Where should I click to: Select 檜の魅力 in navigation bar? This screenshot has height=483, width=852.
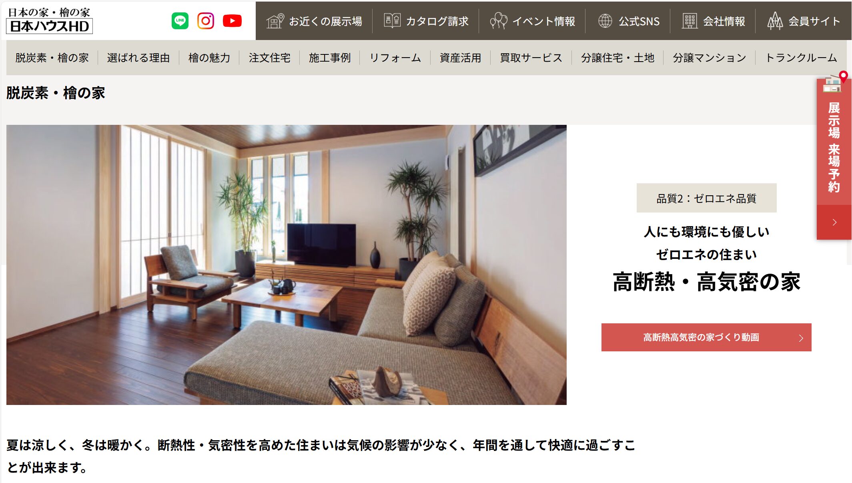pos(209,58)
